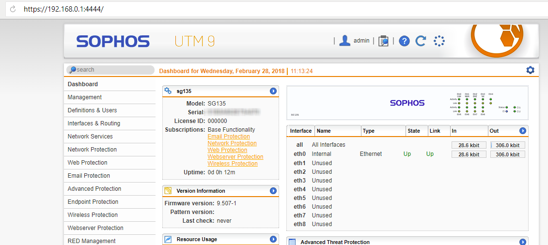Click All Interfaces Out 306.0 kbit value
The image size is (548, 245).
click(508, 145)
